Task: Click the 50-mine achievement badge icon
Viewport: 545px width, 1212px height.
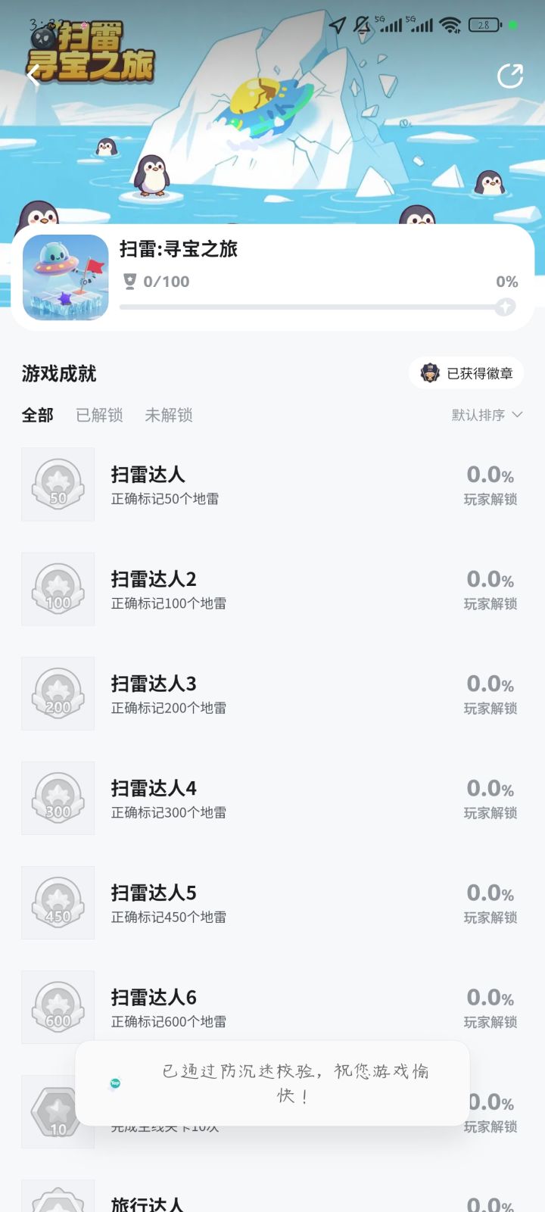Action: click(x=58, y=484)
